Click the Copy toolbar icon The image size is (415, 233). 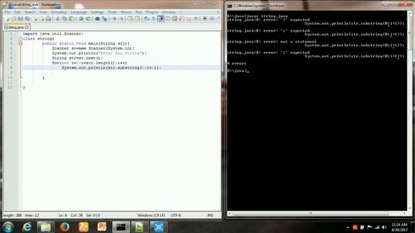[64, 19]
